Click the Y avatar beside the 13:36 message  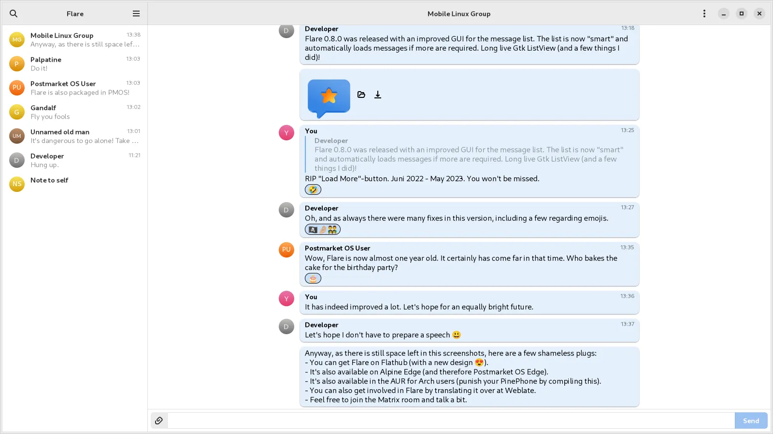pyautogui.click(x=286, y=298)
